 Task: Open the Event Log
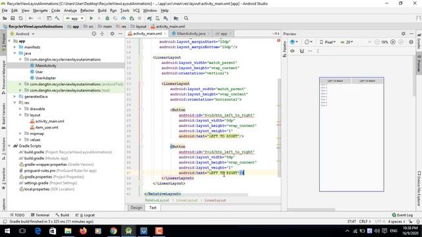402,215
